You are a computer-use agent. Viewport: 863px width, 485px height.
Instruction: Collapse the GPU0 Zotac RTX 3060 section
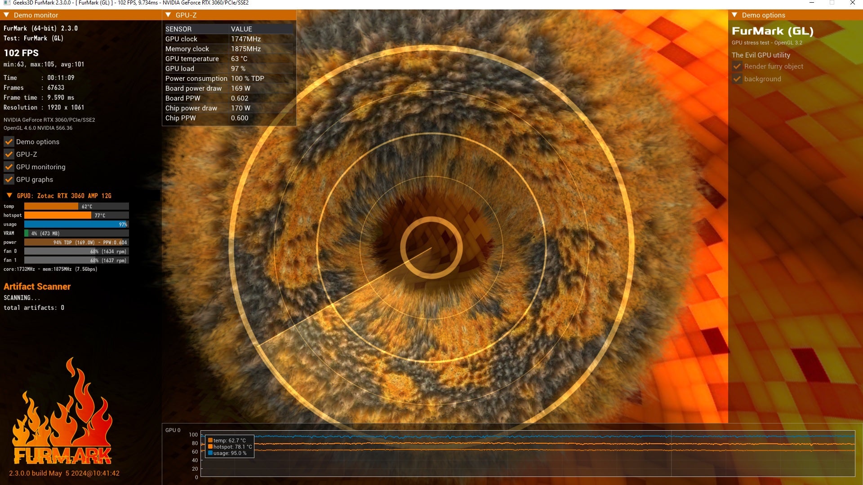point(9,195)
